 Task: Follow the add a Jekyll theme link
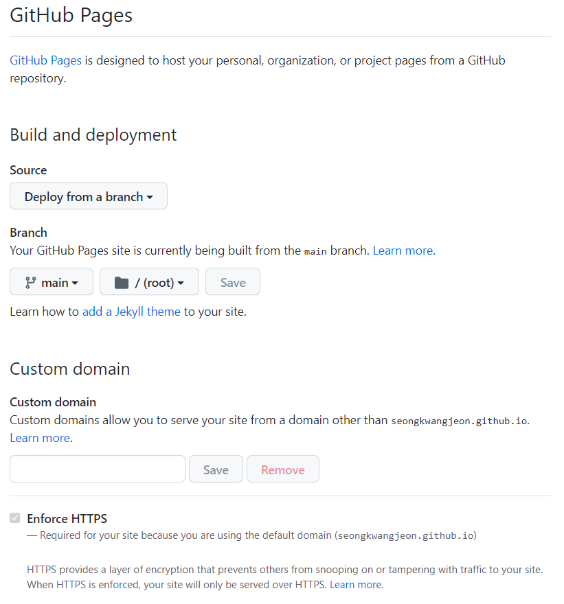coord(131,312)
